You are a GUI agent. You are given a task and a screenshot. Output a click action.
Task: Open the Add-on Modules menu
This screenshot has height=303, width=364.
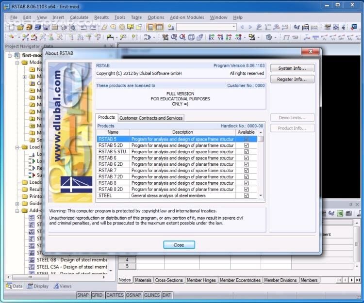187,17
